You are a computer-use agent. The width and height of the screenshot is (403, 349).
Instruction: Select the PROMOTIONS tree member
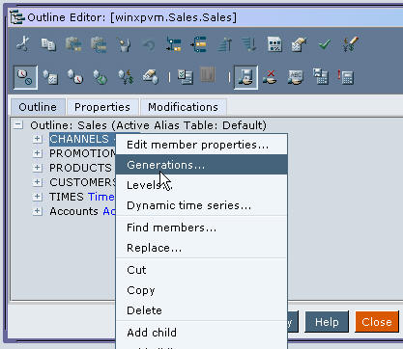tap(82, 153)
